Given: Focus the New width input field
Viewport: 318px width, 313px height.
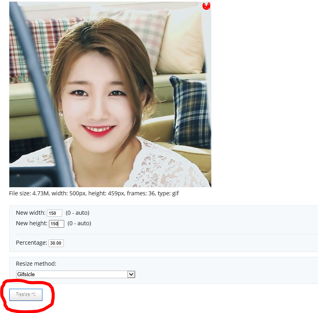Looking at the screenshot, I should [55, 213].
